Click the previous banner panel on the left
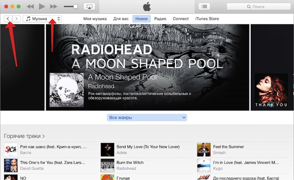294x180 pixels. [22, 67]
